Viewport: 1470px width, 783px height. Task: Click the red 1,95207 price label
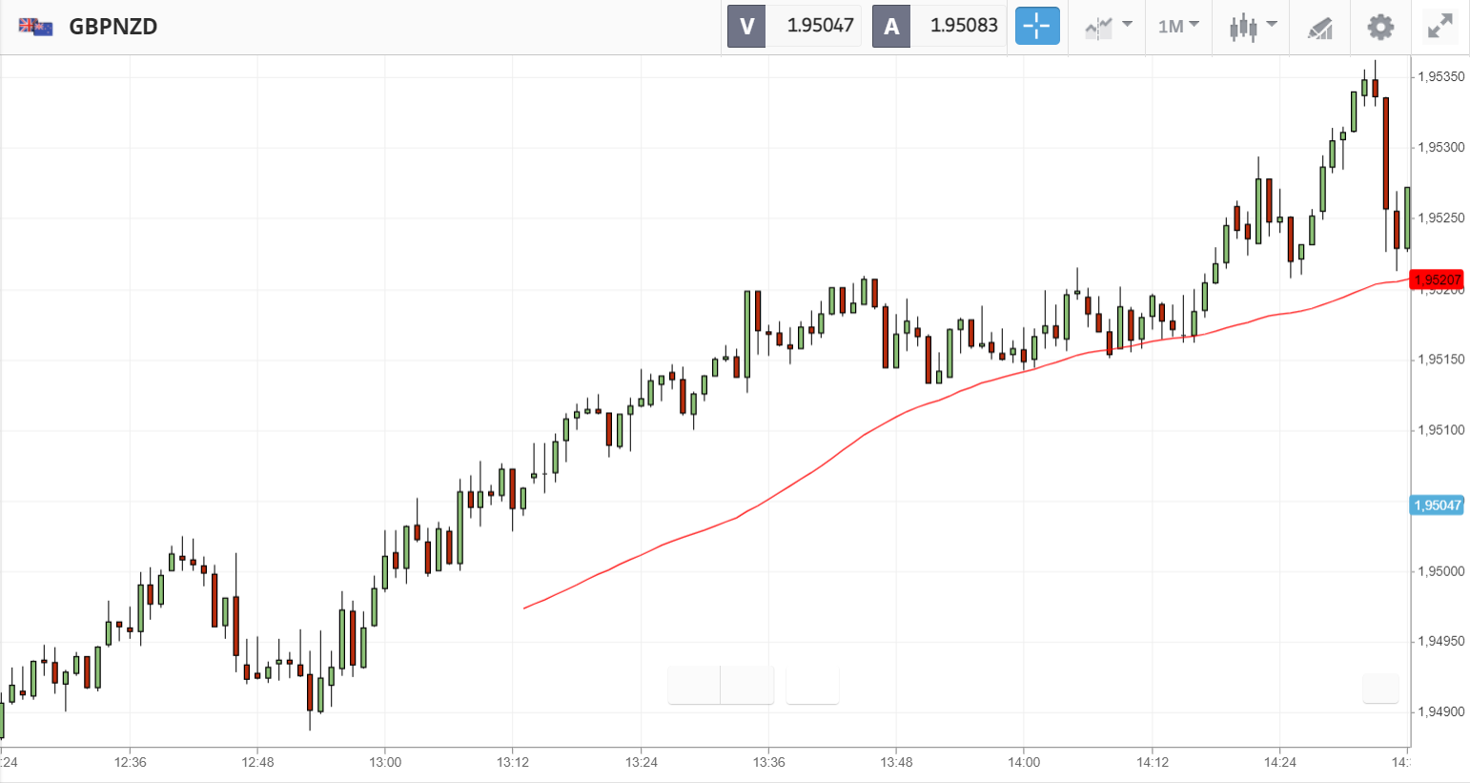1437,279
